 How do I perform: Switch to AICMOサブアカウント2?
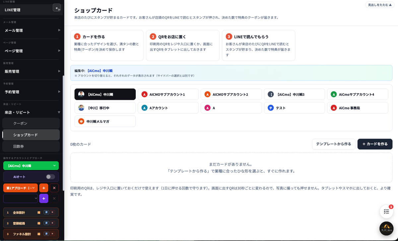tap(231, 94)
